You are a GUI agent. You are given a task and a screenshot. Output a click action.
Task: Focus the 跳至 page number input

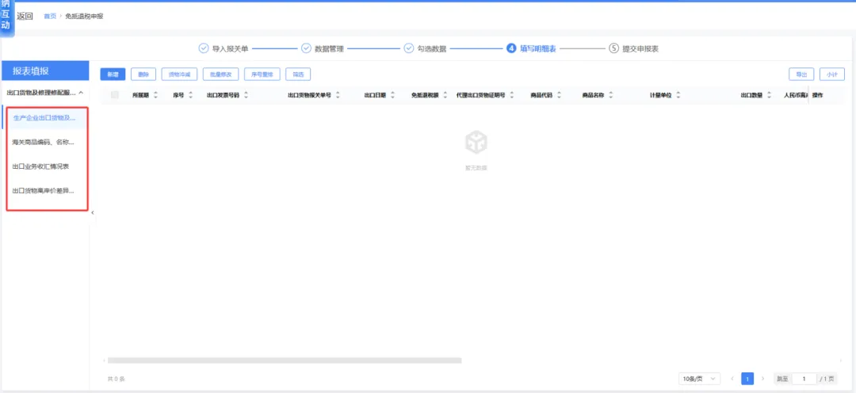(x=804, y=378)
